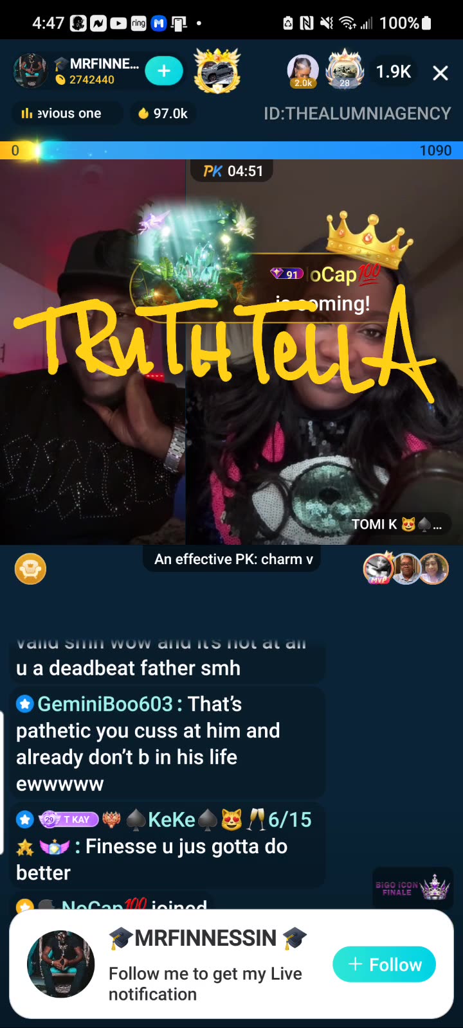
Task: Open the TOMI K opponent name tag
Action: point(397,524)
